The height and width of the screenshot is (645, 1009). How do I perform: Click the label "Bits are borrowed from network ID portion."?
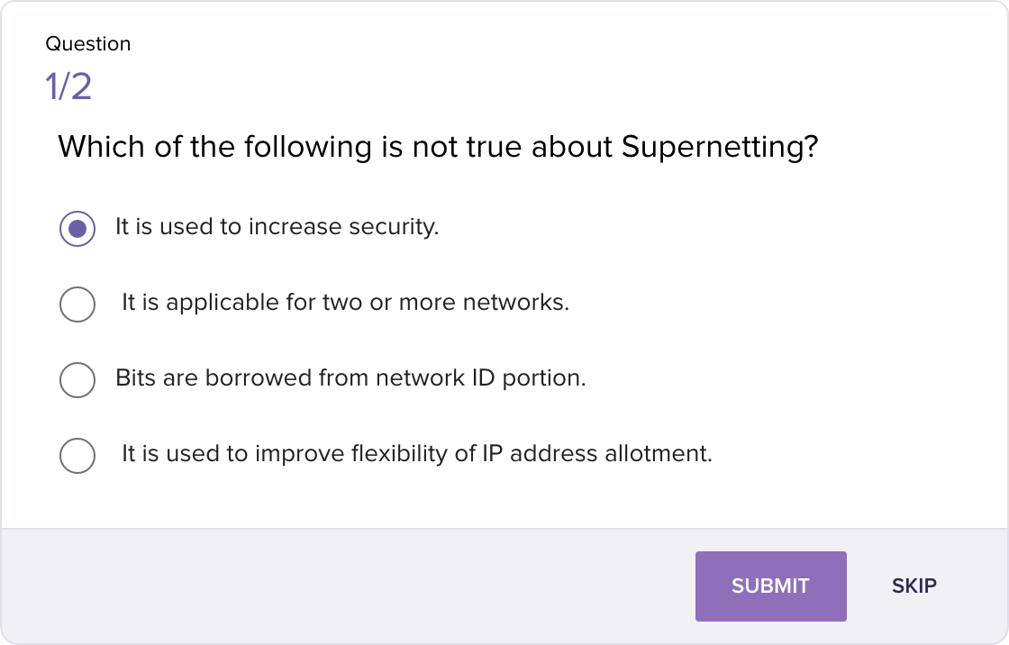(x=350, y=378)
